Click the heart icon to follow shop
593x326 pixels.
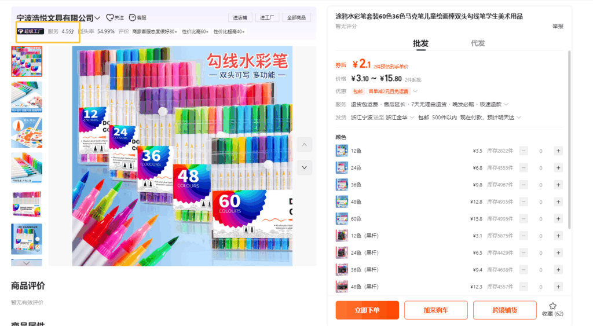(110, 18)
